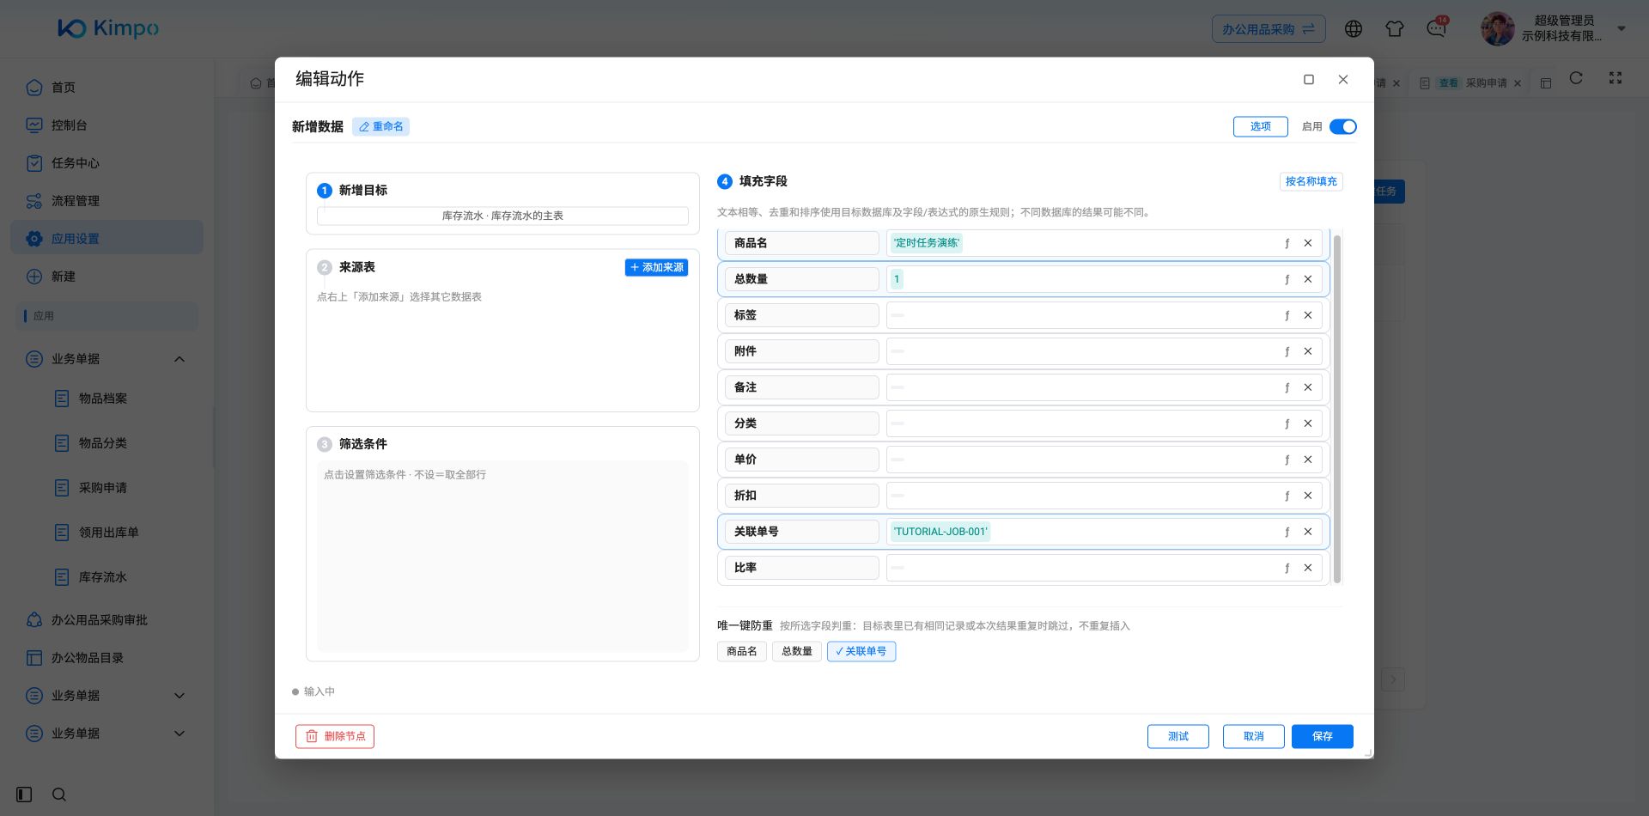Click 按名称填充 button

coord(1311,182)
